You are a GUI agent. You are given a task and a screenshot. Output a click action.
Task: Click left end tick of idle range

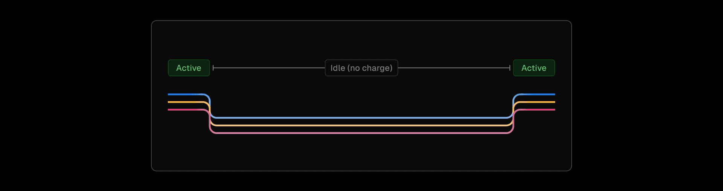pos(213,68)
